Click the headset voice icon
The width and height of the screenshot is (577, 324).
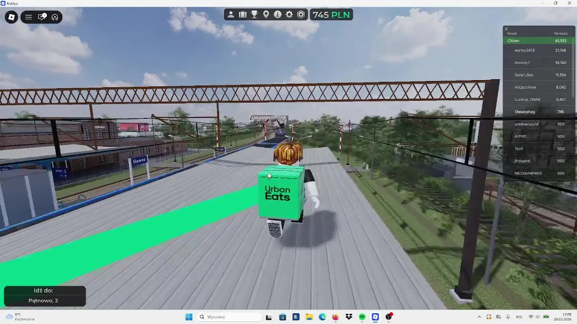click(x=55, y=17)
